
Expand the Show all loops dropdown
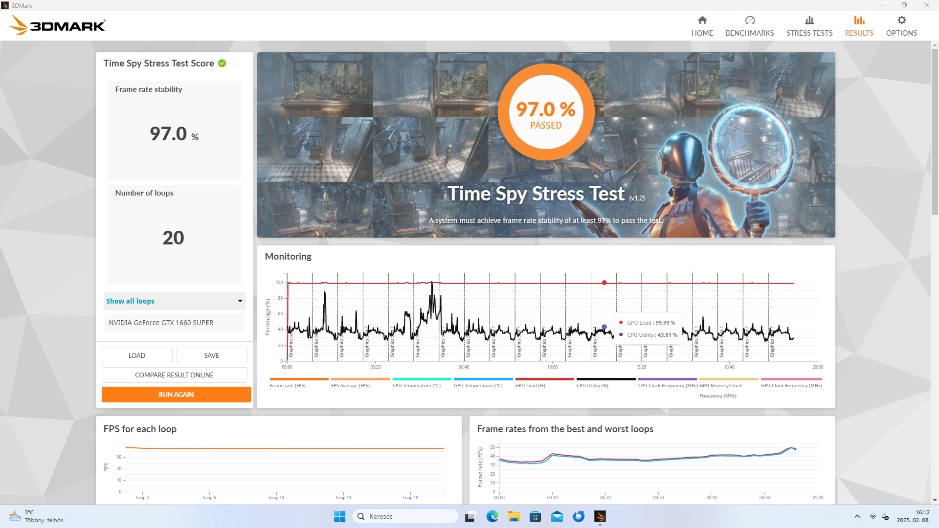[x=175, y=301]
